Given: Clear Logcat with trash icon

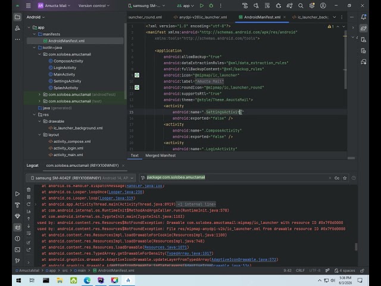Looking at the screenshot, I should (29, 189).
